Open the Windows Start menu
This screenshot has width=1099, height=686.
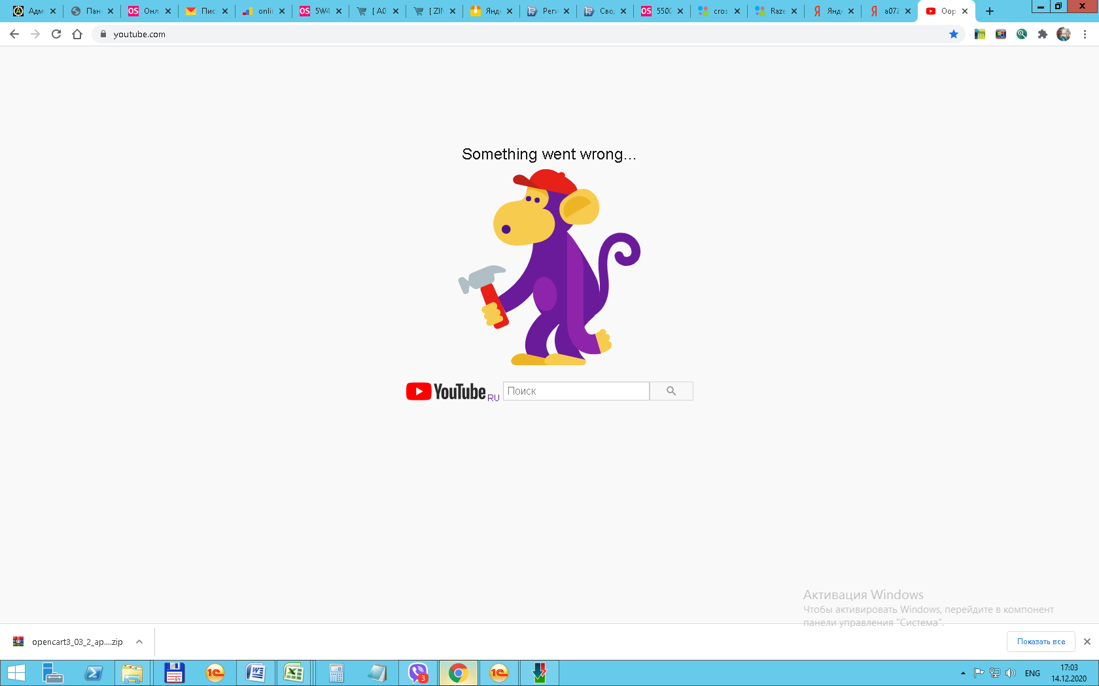pyautogui.click(x=16, y=673)
